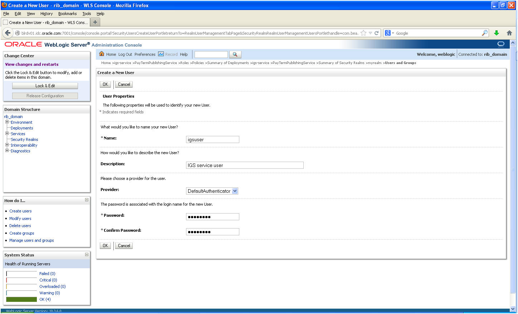Click the Google search engine icon

387,33
